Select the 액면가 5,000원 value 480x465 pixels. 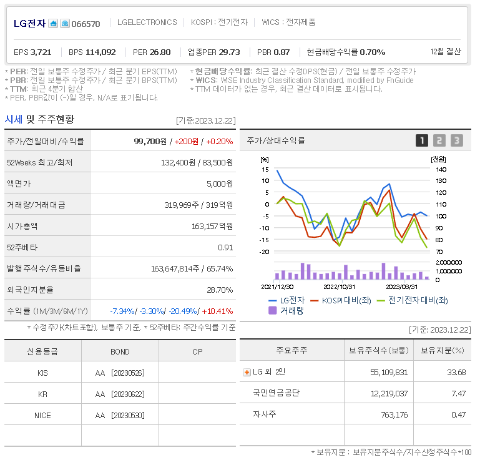[220, 184]
